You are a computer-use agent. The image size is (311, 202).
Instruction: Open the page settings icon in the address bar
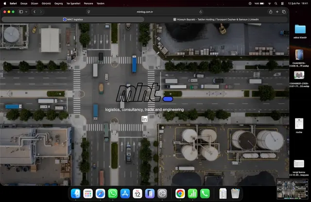pyautogui.click(x=88, y=12)
